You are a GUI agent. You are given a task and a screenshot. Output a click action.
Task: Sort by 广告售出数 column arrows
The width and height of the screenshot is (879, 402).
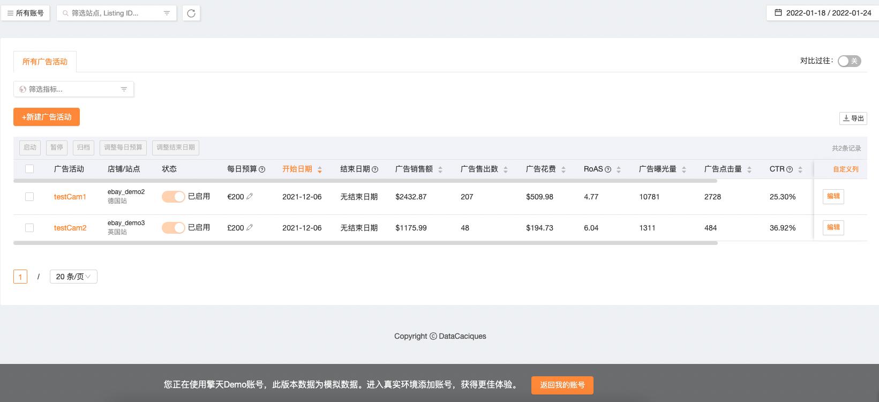point(506,169)
